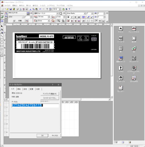
Task: Expand the New layout button arrow
Action: (5, 9)
